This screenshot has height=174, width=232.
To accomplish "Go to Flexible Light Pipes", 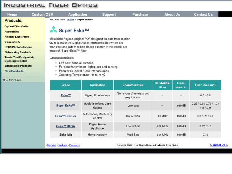I will [17, 37].
